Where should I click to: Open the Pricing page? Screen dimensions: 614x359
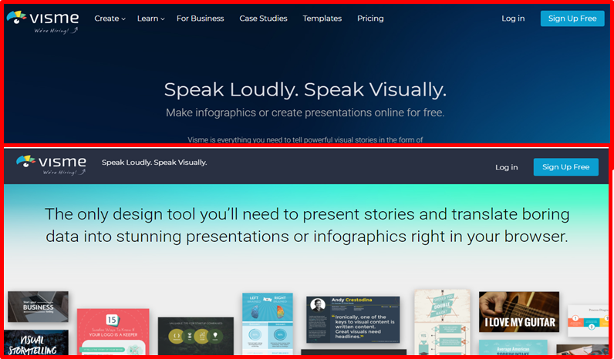(x=370, y=18)
